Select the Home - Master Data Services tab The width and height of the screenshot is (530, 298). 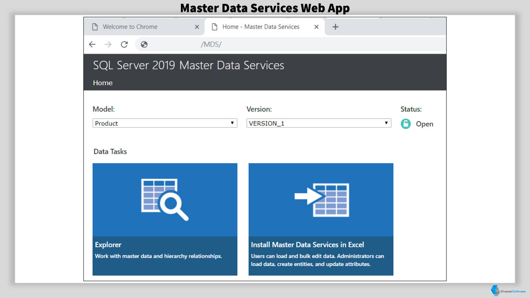pyautogui.click(x=265, y=27)
